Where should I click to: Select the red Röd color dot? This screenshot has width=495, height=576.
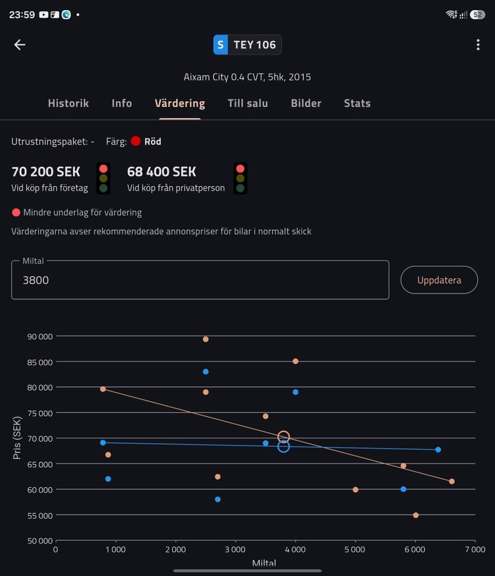[x=136, y=141]
